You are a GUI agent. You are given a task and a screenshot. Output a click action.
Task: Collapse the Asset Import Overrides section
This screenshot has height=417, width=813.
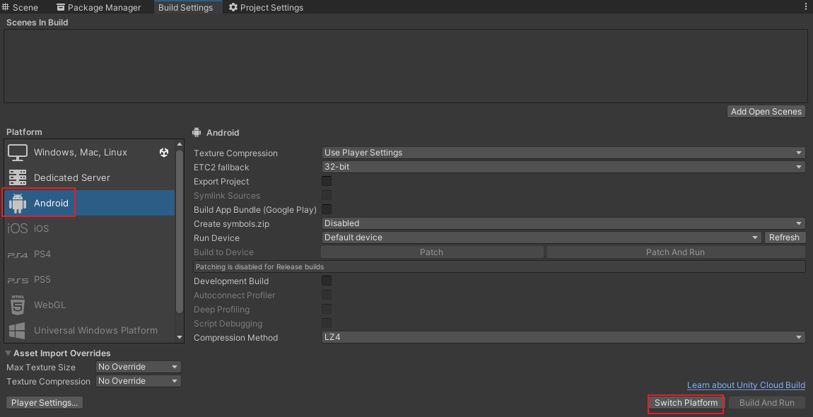(x=8, y=353)
